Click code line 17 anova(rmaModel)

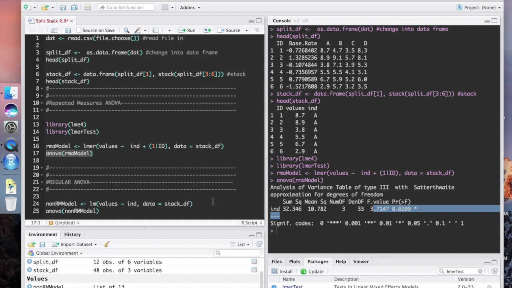click(69, 153)
